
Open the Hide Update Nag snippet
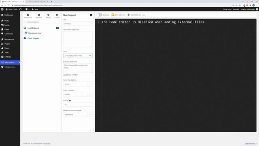(35, 33)
